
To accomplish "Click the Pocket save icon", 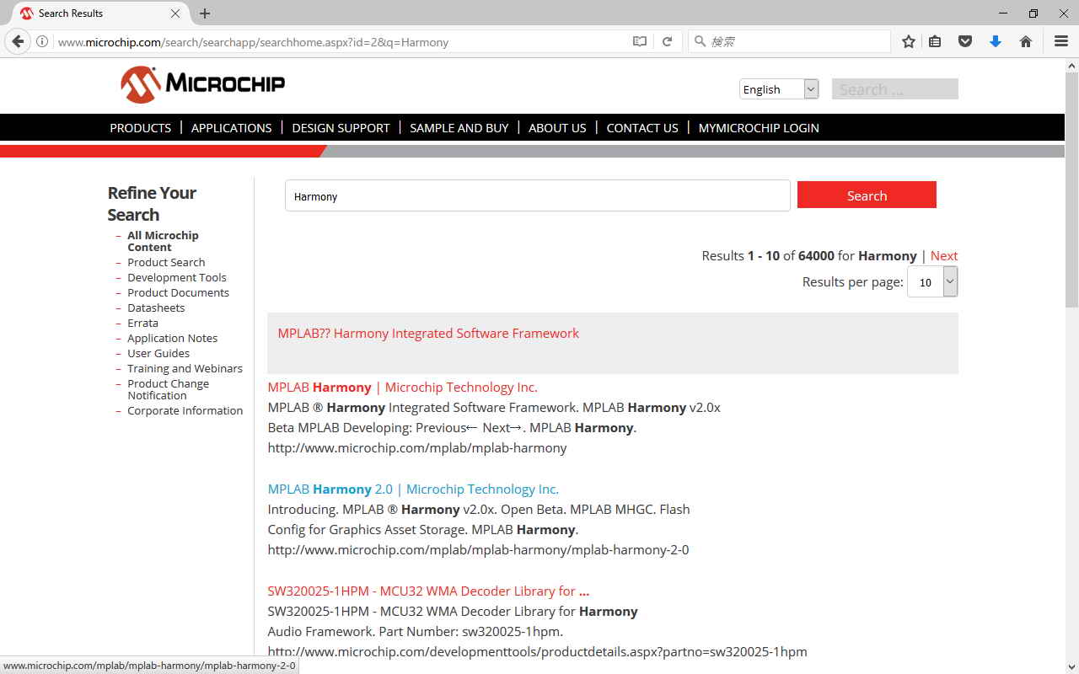I will click(x=965, y=41).
